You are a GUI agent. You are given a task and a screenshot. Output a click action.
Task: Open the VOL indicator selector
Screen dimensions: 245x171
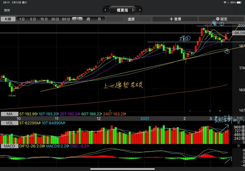click(x=9, y=123)
